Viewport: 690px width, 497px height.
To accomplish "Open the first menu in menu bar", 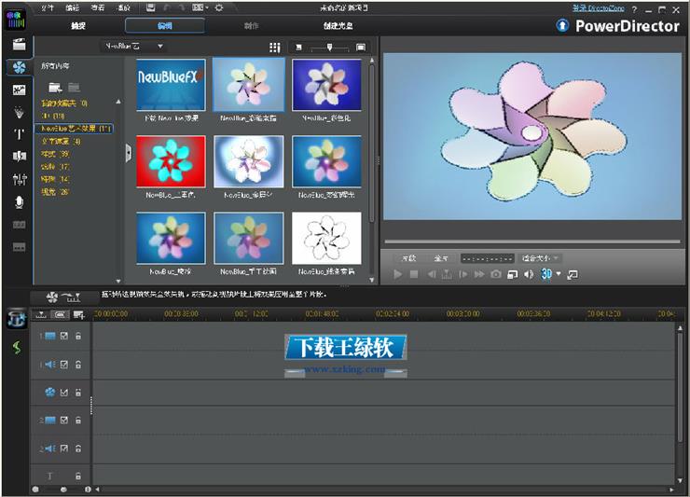I will pyautogui.click(x=47, y=7).
